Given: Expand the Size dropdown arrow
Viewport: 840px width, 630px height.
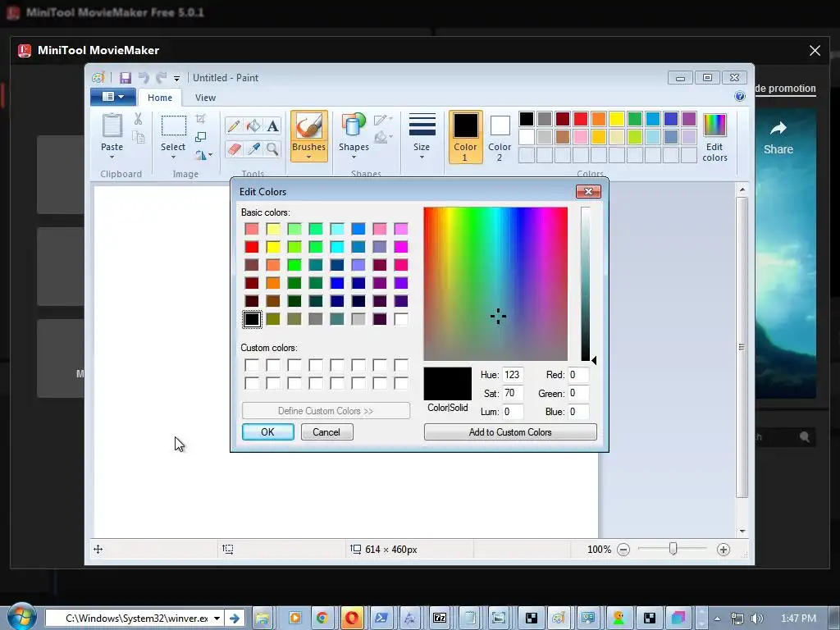Looking at the screenshot, I should (x=422, y=157).
